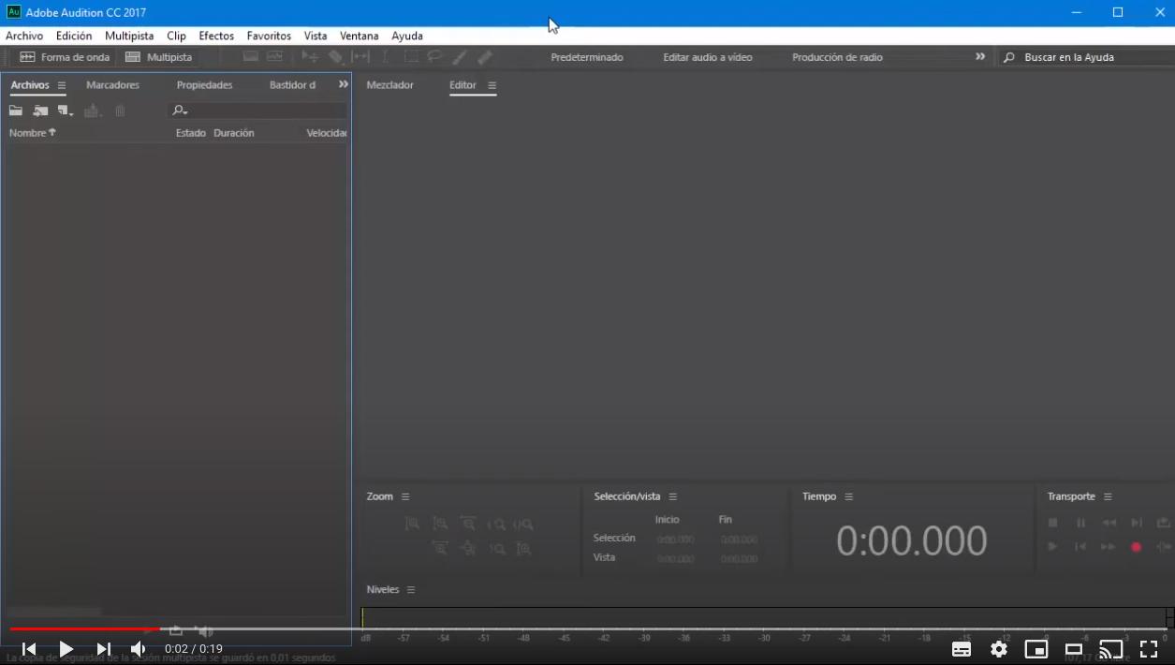
Task: Switch to Bastidor tab
Action: click(x=292, y=85)
